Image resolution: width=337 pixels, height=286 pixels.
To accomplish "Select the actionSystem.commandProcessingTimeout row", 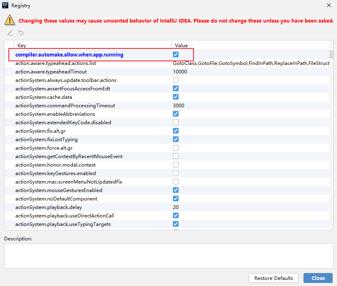I will click(x=65, y=105).
